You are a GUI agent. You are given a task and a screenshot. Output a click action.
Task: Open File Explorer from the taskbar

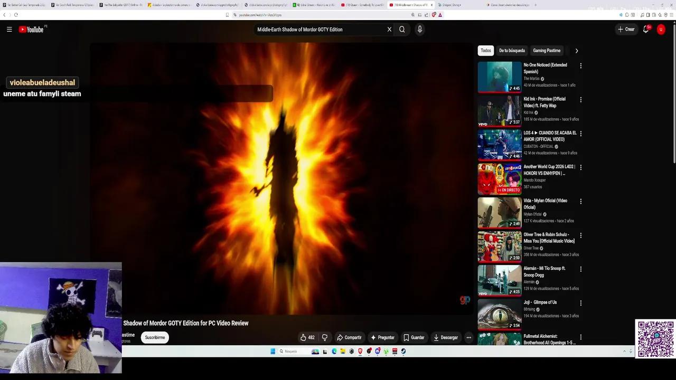(x=343, y=351)
